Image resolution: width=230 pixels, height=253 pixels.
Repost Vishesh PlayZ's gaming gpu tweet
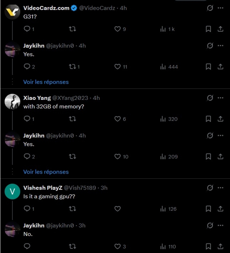pos(72,209)
